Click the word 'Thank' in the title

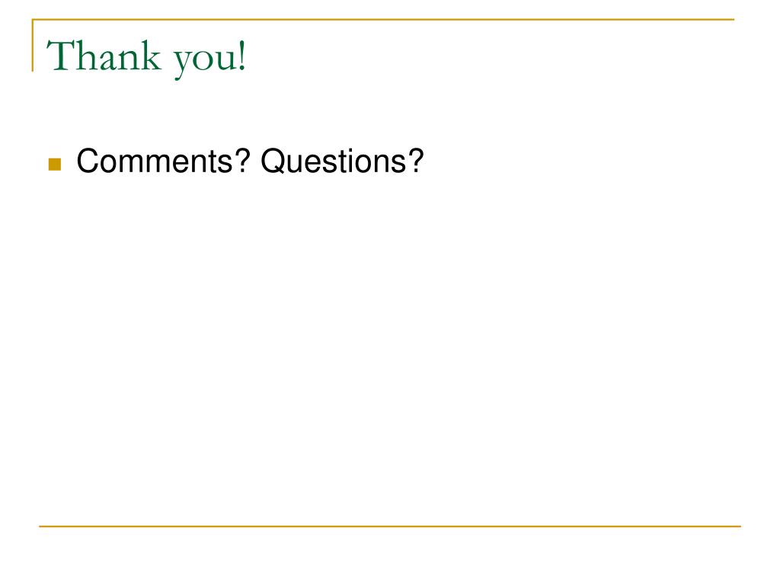pyautogui.click(x=104, y=56)
